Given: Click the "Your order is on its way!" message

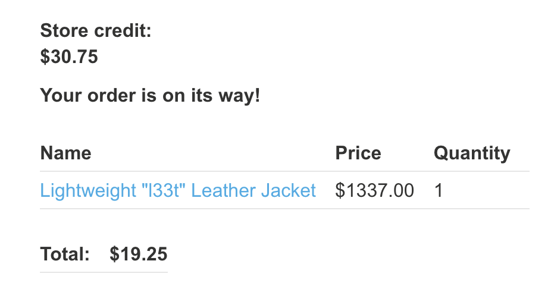Looking at the screenshot, I should point(150,95).
